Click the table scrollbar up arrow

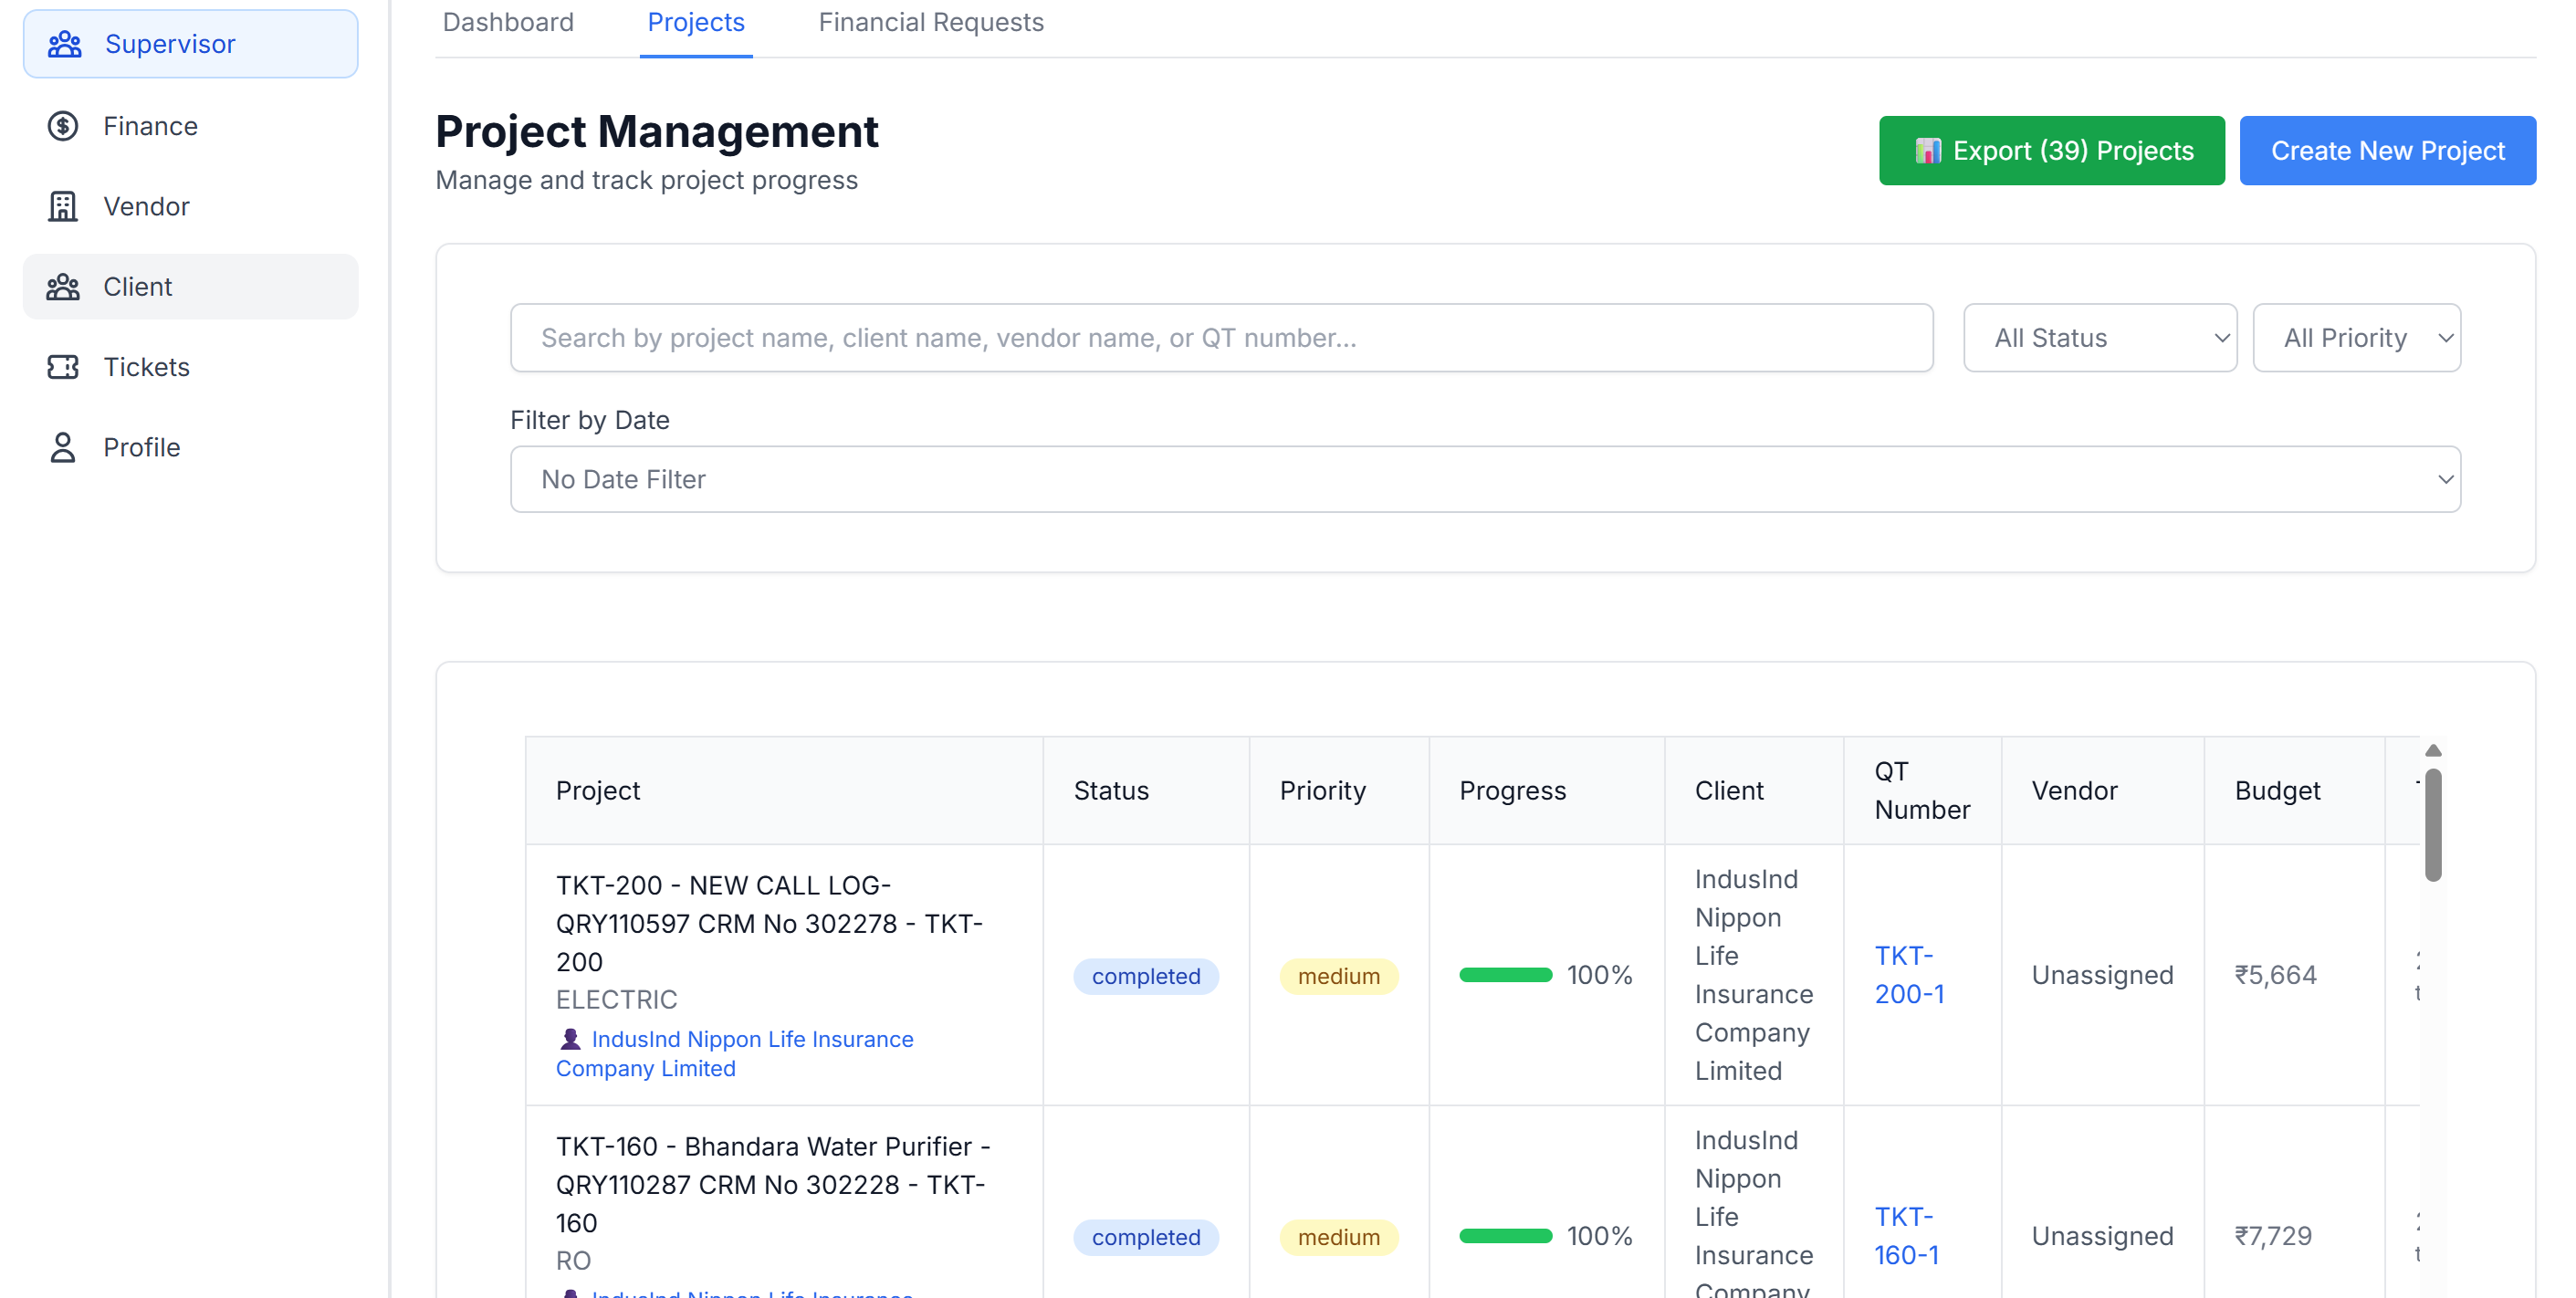tap(2433, 751)
